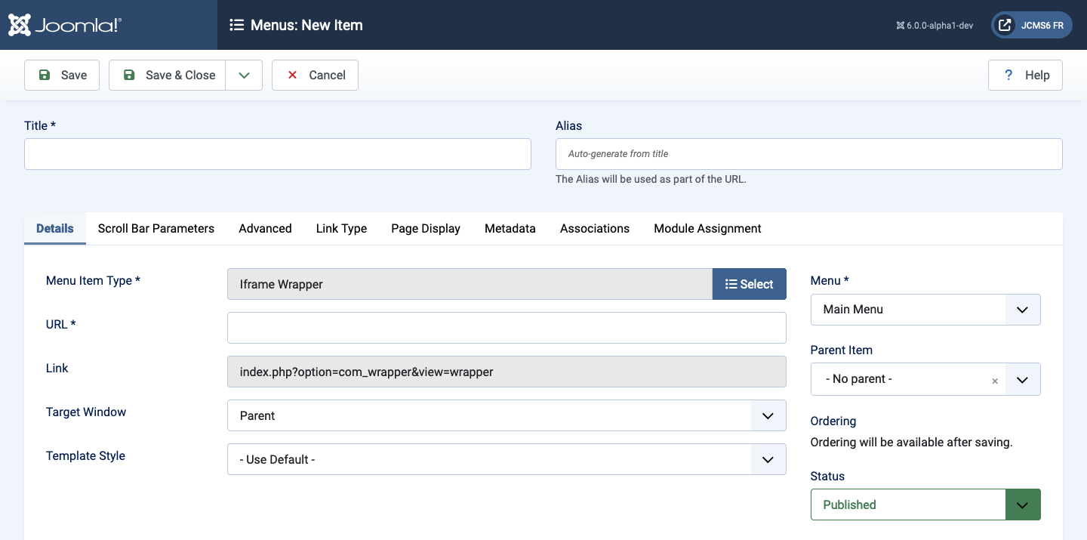Open the Associations tab
This screenshot has height=540, width=1087.
click(595, 228)
